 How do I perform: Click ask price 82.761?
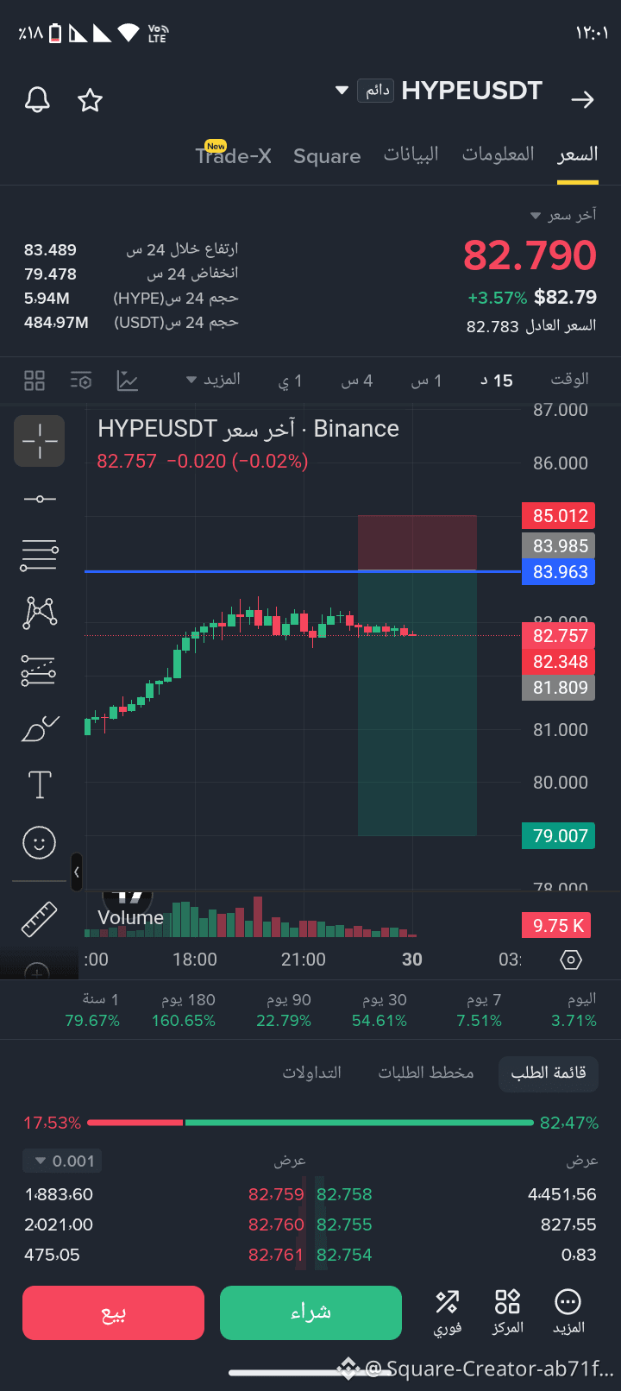click(x=276, y=1255)
